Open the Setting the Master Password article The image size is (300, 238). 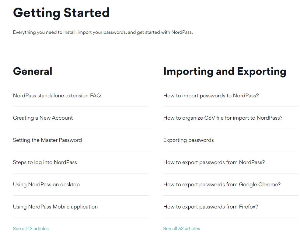tap(47, 140)
